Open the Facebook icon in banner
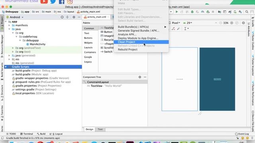The width and height of the screenshot is (255, 143). coord(62,2)
